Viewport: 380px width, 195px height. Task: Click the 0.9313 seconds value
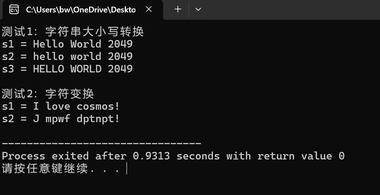[176, 156]
